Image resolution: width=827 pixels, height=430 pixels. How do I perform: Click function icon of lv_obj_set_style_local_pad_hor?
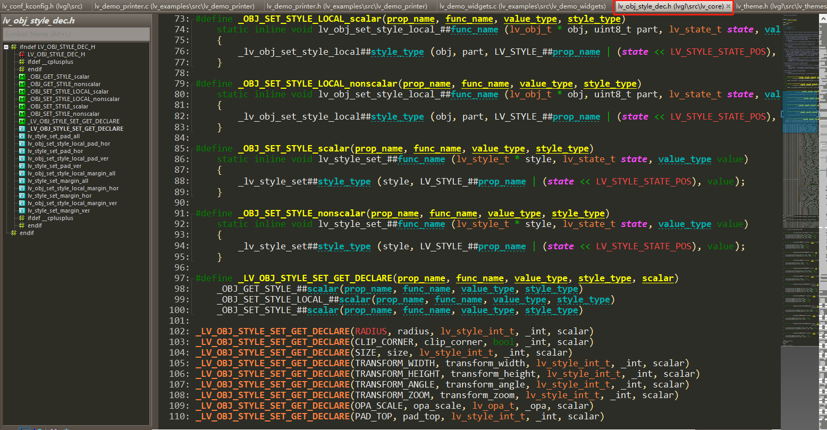coord(22,144)
